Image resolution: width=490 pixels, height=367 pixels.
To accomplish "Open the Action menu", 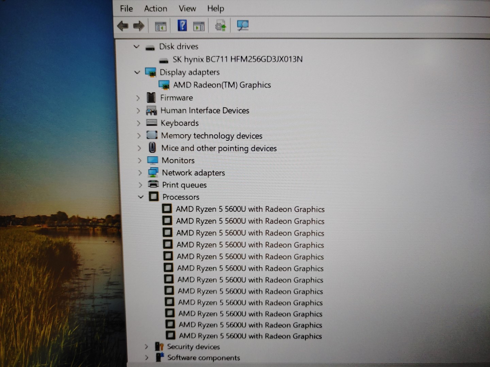I will 156,8.
